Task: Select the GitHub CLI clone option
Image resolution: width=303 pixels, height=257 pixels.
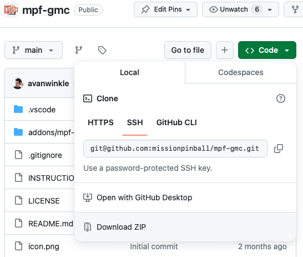Action: click(x=176, y=122)
